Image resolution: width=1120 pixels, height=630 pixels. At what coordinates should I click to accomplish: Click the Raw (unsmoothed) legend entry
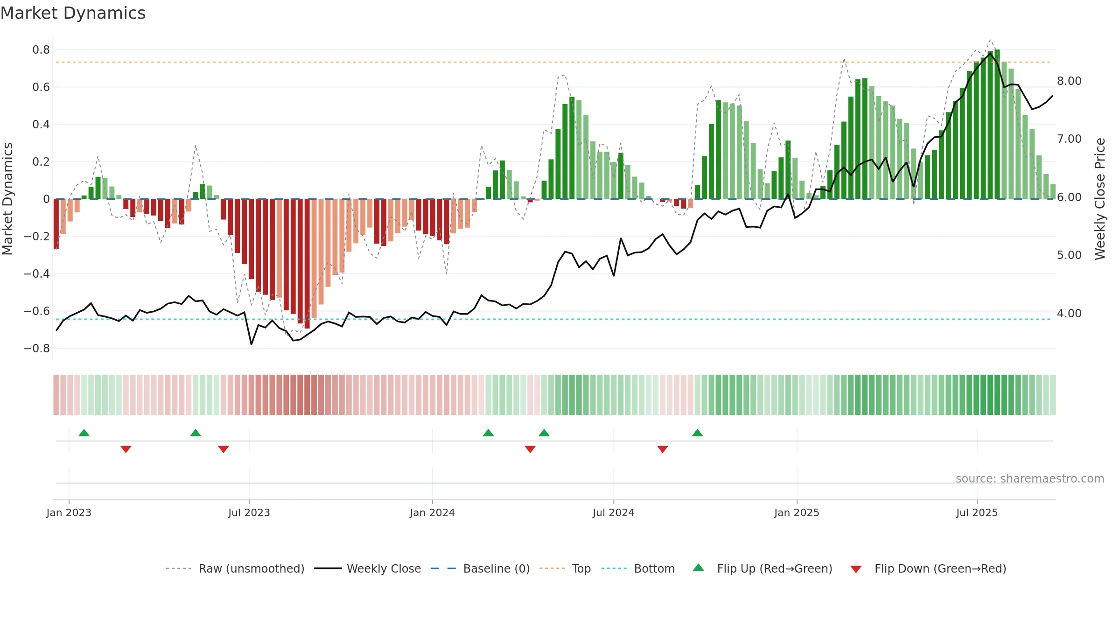pyautogui.click(x=235, y=568)
